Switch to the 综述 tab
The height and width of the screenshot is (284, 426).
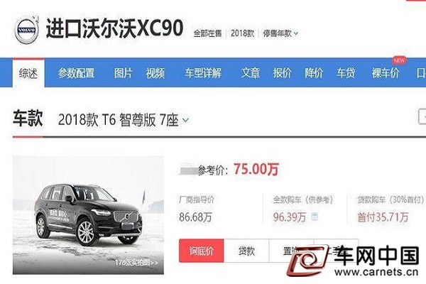(x=28, y=73)
